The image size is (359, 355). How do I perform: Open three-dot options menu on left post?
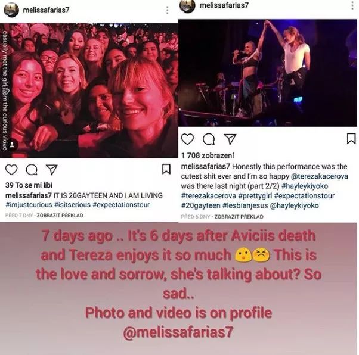[168, 10]
